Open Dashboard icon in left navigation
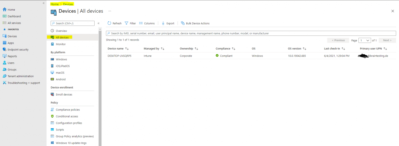The width and height of the screenshot is (399, 146). [4, 16]
